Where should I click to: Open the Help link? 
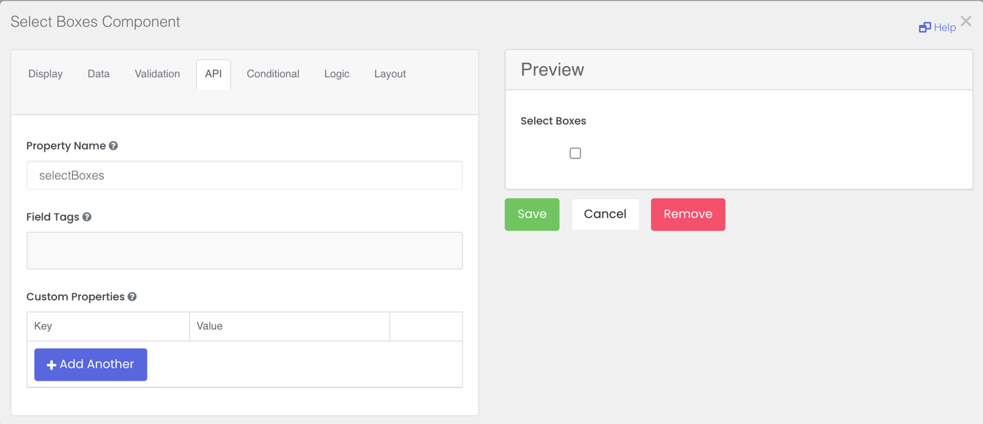pos(944,28)
